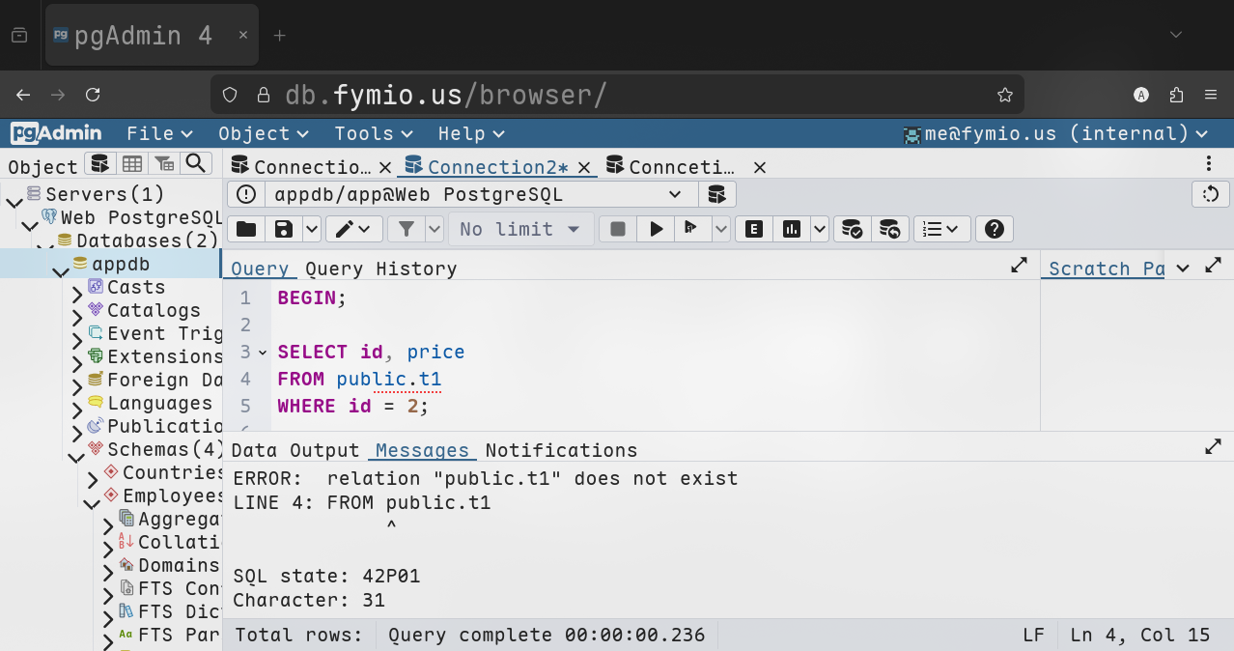Roll back the transaction via rollback icon

(890, 229)
